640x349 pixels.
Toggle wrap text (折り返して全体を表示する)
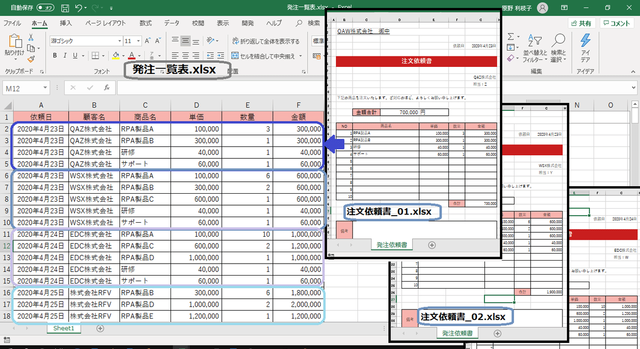[265, 41]
